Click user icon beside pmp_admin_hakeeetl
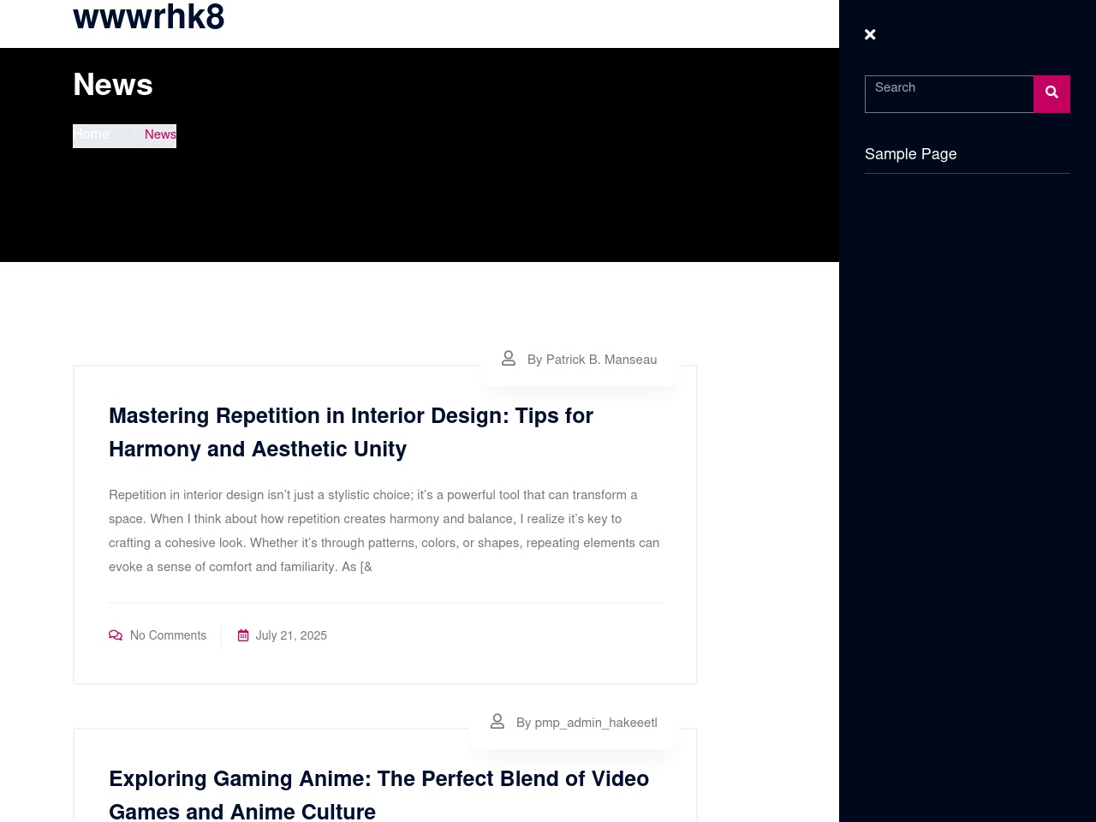 point(497,722)
